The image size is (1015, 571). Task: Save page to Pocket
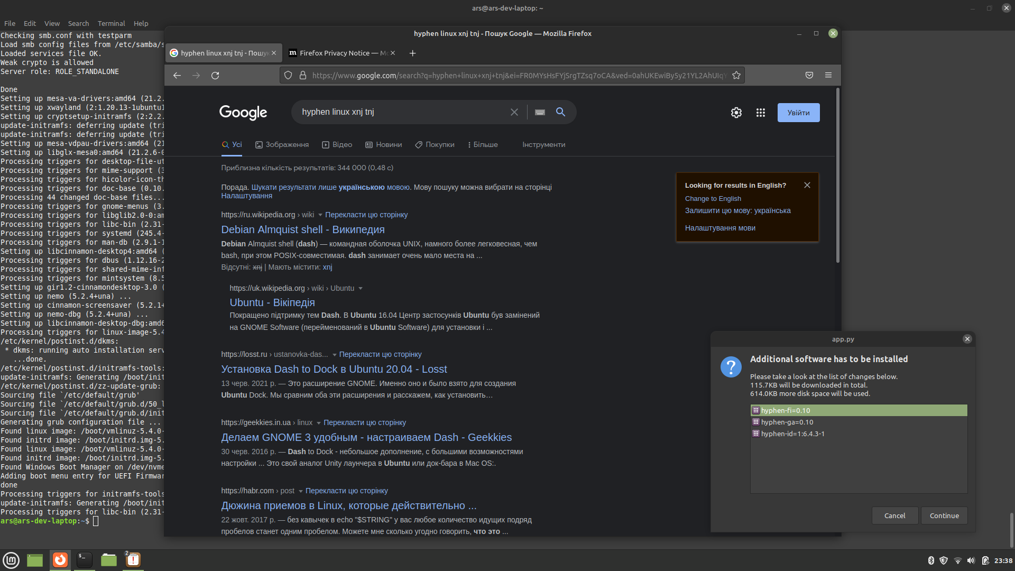pyautogui.click(x=809, y=76)
